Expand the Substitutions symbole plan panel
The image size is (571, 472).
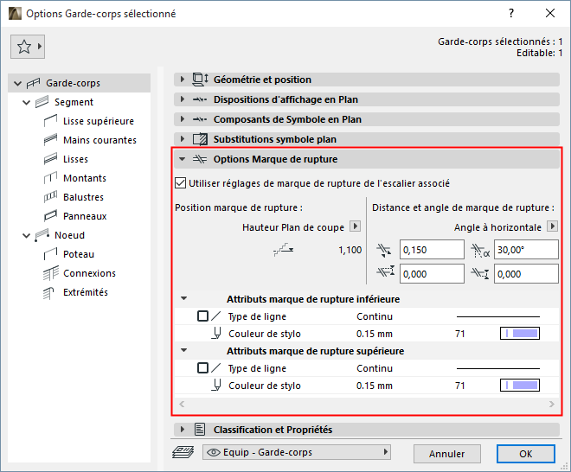coord(183,139)
